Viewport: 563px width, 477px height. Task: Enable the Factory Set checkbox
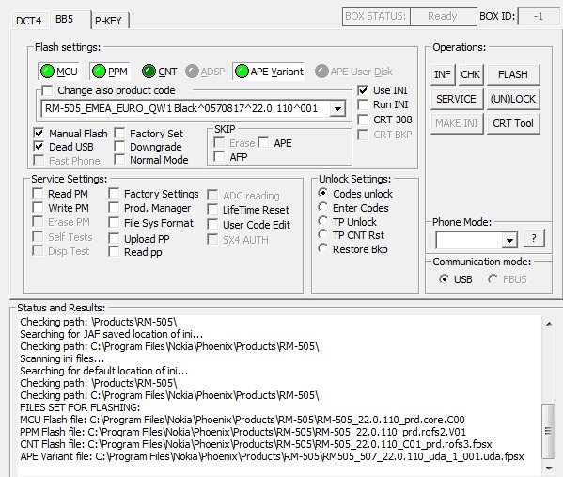click(x=119, y=134)
